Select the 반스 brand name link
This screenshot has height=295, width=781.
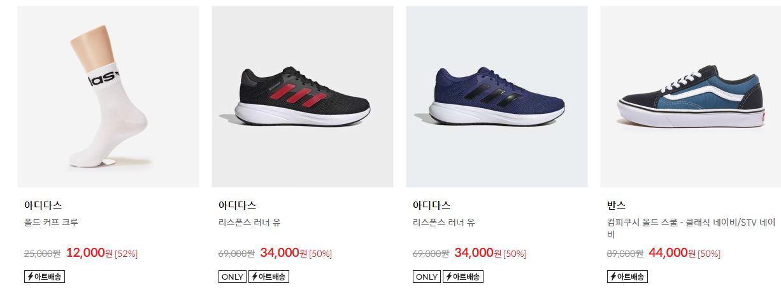(616, 205)
